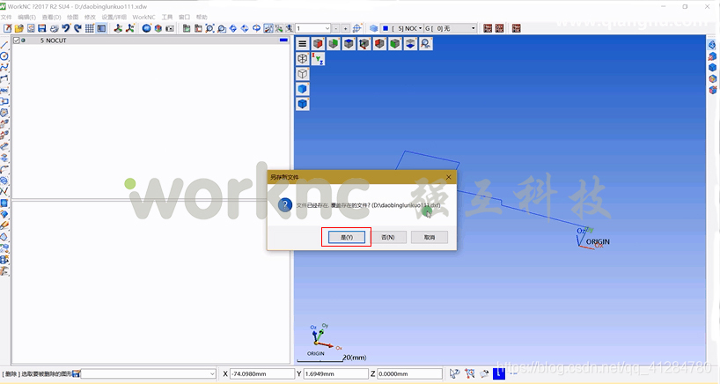Click the plus stepper button
The height and width of the screenshot is (384, 720).
point(346,28)
